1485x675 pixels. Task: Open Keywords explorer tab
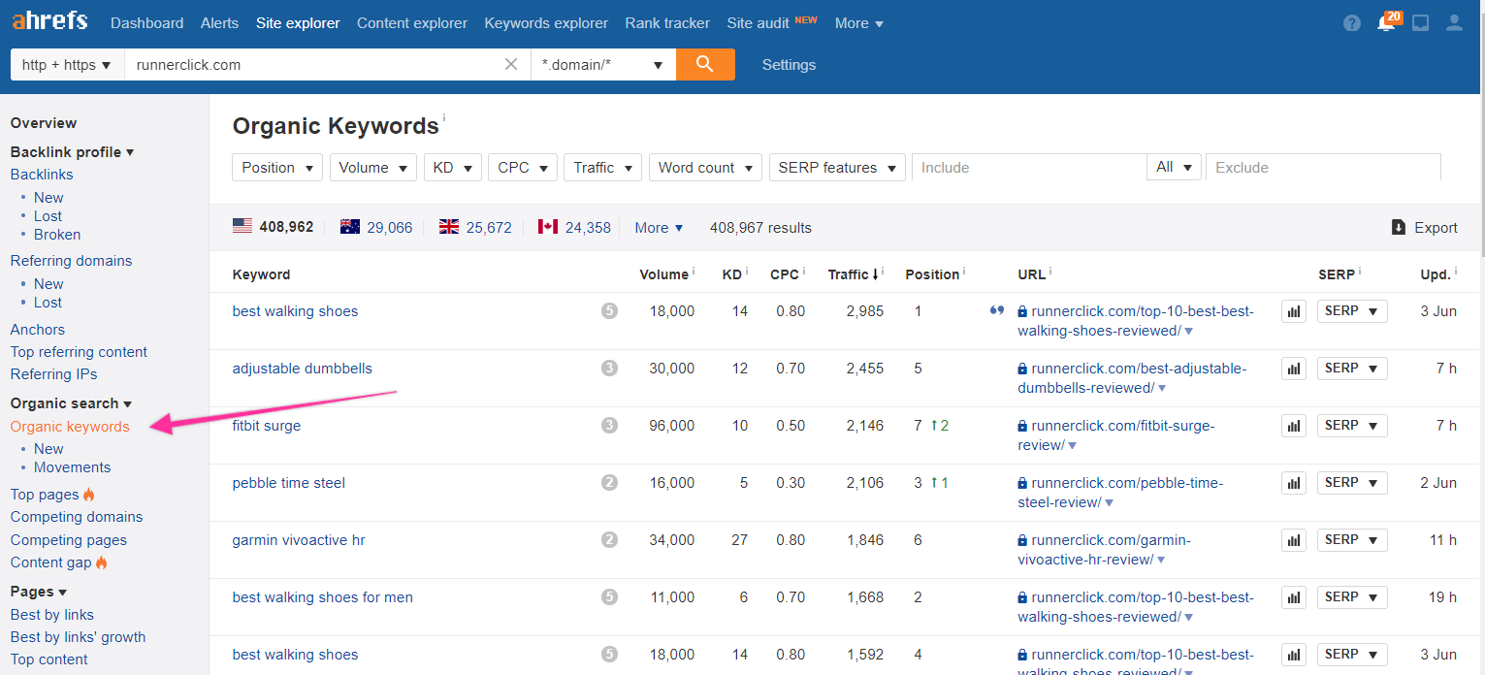pyautogui.click(x=546, y=23)
